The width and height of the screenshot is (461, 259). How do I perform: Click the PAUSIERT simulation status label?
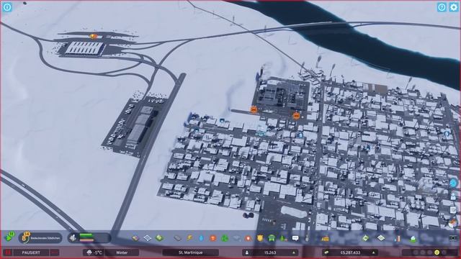pyautogui.click(x=31, y=253)
